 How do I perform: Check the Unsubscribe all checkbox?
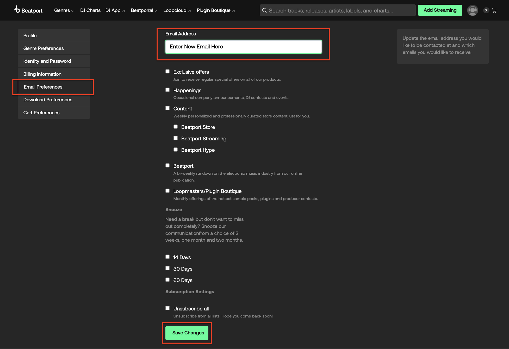click(x=167, y=308)
